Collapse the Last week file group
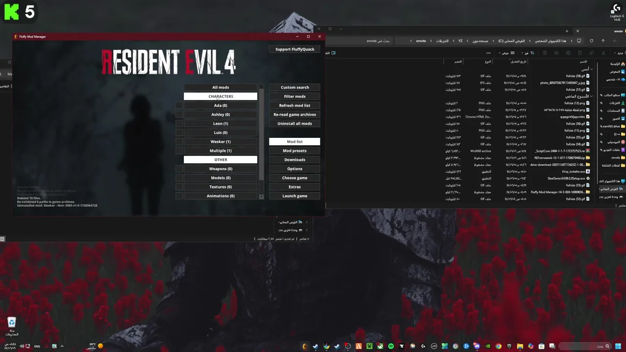This screenshot has width=626, height=352. coord(591,96)
